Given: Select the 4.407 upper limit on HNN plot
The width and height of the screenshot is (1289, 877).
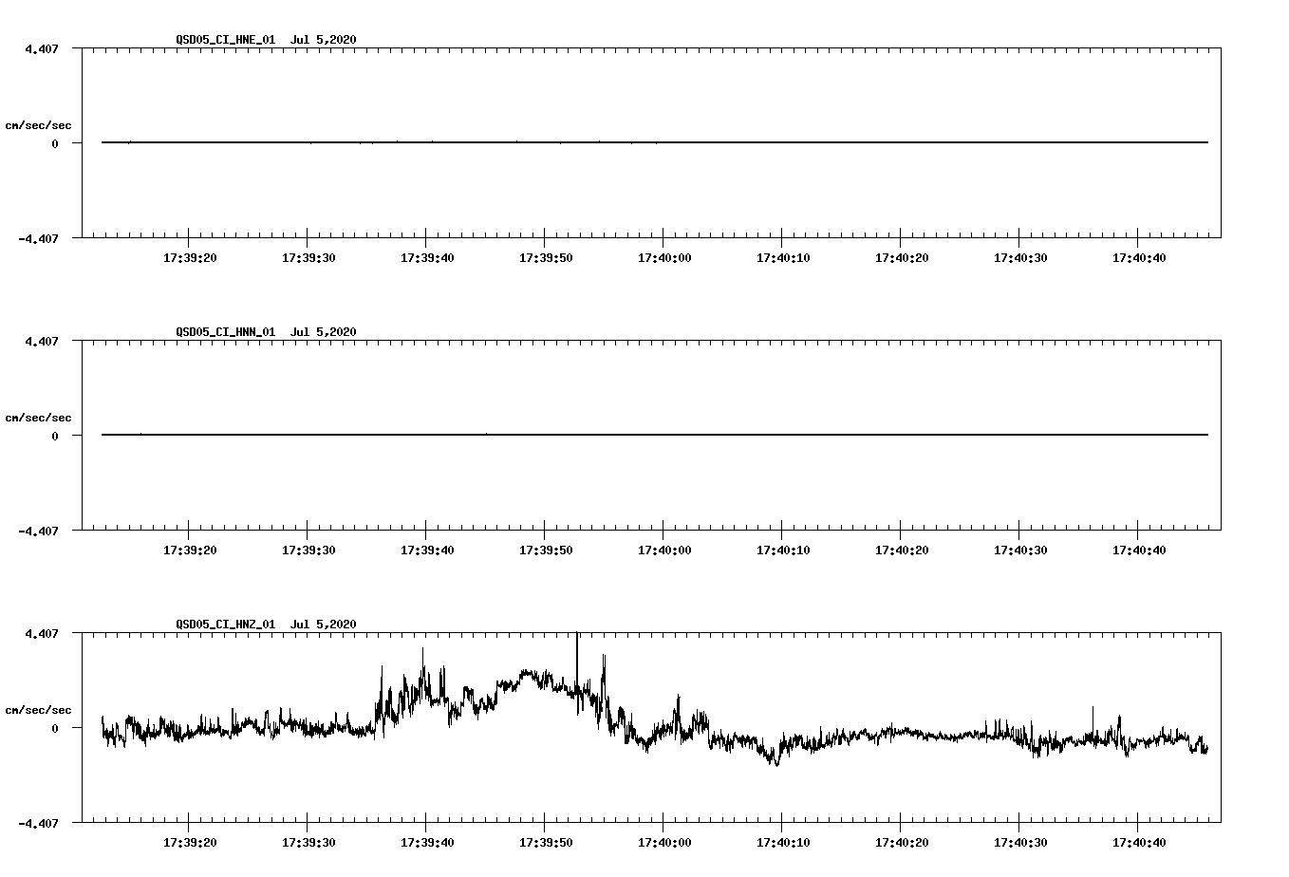Looking at the screenshot, I should pyautogui.click(x=42, y=341).
